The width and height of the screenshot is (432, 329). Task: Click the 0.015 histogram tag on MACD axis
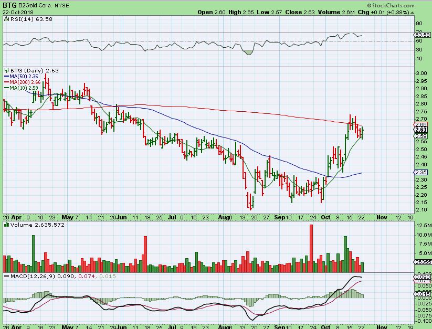click(x=422, y=294)
